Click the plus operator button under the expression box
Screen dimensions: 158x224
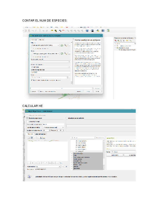[x=33, y=163]
